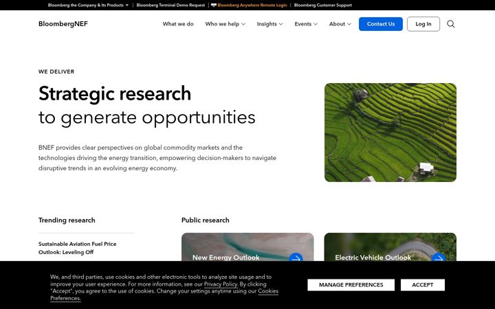
Task: Click the search magnifier icon
Action: 450,24
